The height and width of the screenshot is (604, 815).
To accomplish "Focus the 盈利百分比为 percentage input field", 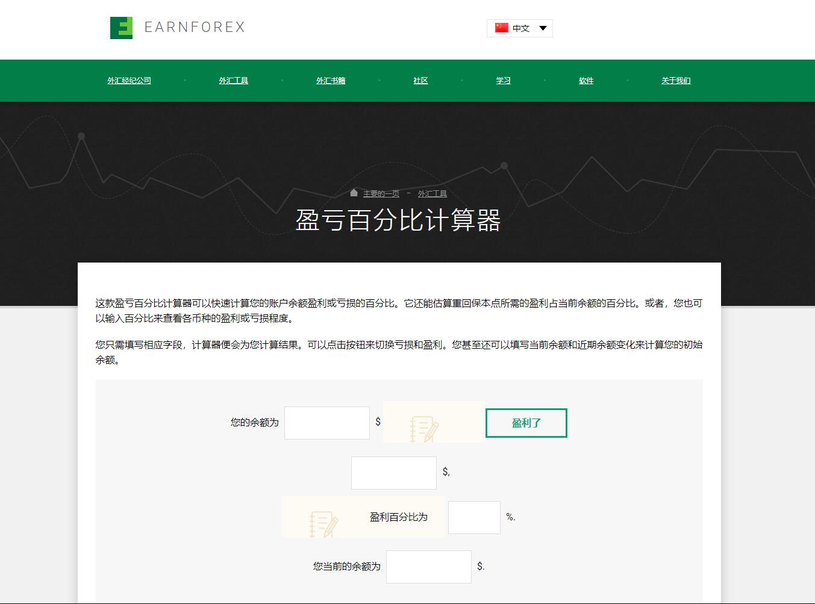I will click(x=474, y=517).
